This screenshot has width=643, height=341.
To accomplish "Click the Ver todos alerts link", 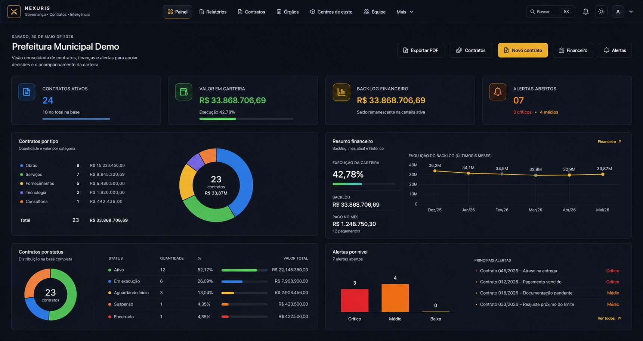I will [609, 318].
